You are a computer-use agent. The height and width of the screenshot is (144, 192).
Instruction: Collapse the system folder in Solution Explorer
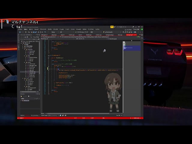tap(25, 62)
